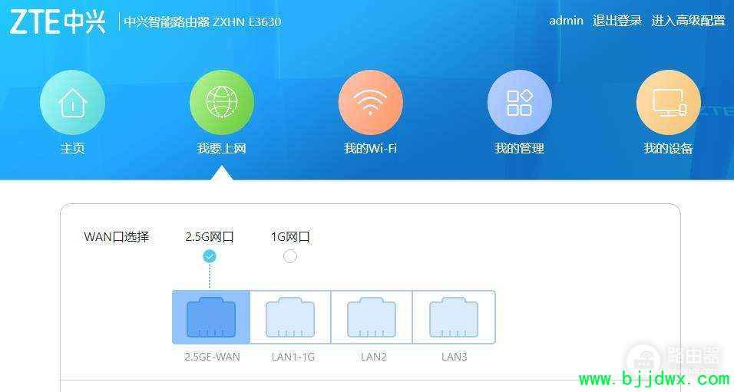Open 进入高级配置 advanced settings
Screen dimensions: 734x392
[x=688, y=21]
